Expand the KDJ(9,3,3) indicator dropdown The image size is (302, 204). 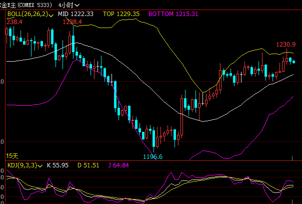tap(40, 166)
